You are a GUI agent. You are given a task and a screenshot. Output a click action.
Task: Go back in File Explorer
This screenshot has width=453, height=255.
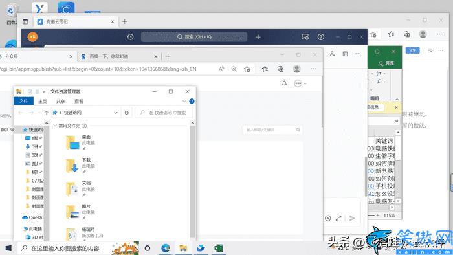click(x=21, y=113)
